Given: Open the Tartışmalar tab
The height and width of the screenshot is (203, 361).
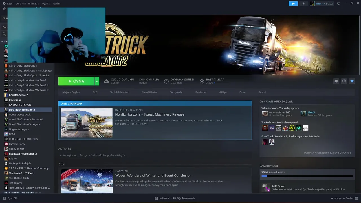Looking at the screenshot, I should coord(176,92).
